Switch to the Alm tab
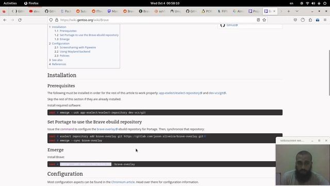The width and height of the screenshot is (330, 186). coord(238,11)
